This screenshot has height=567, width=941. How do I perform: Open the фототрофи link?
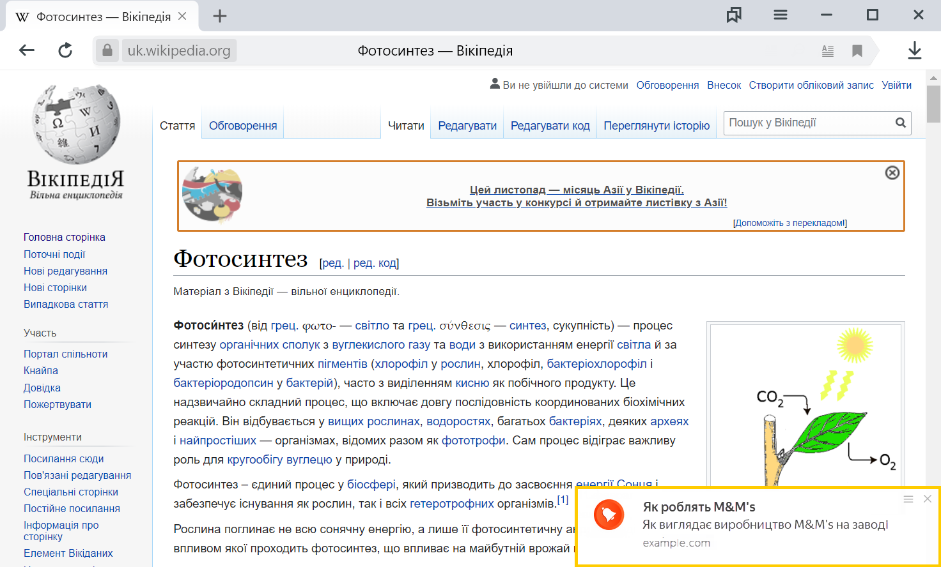[474, 440]
